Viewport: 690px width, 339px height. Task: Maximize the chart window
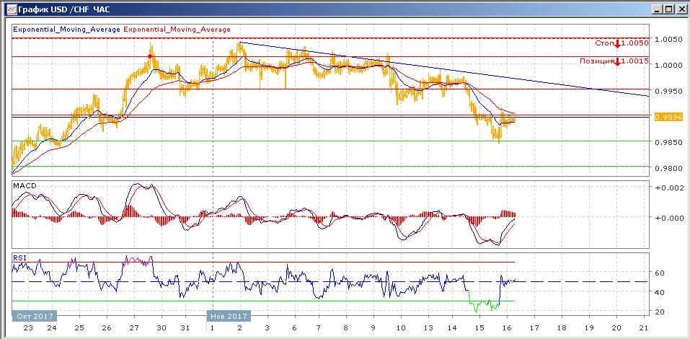tap(668, 9)
